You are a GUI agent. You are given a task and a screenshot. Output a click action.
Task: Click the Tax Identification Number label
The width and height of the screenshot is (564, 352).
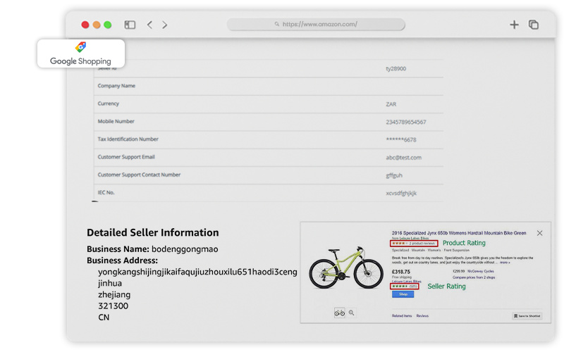pos(128,139)
